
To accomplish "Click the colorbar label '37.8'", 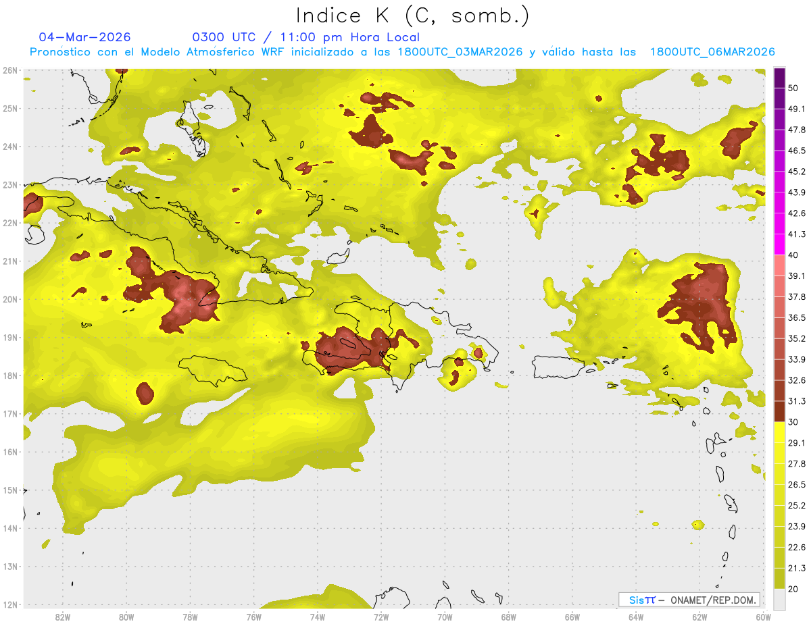I will [x=797, y=297].
